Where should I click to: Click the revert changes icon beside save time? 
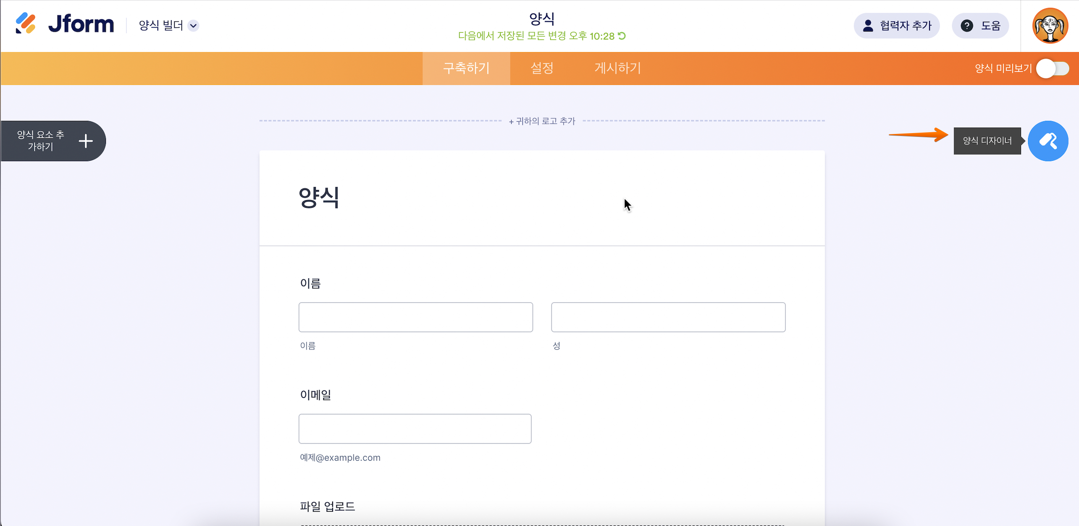(x=622, y=36)
